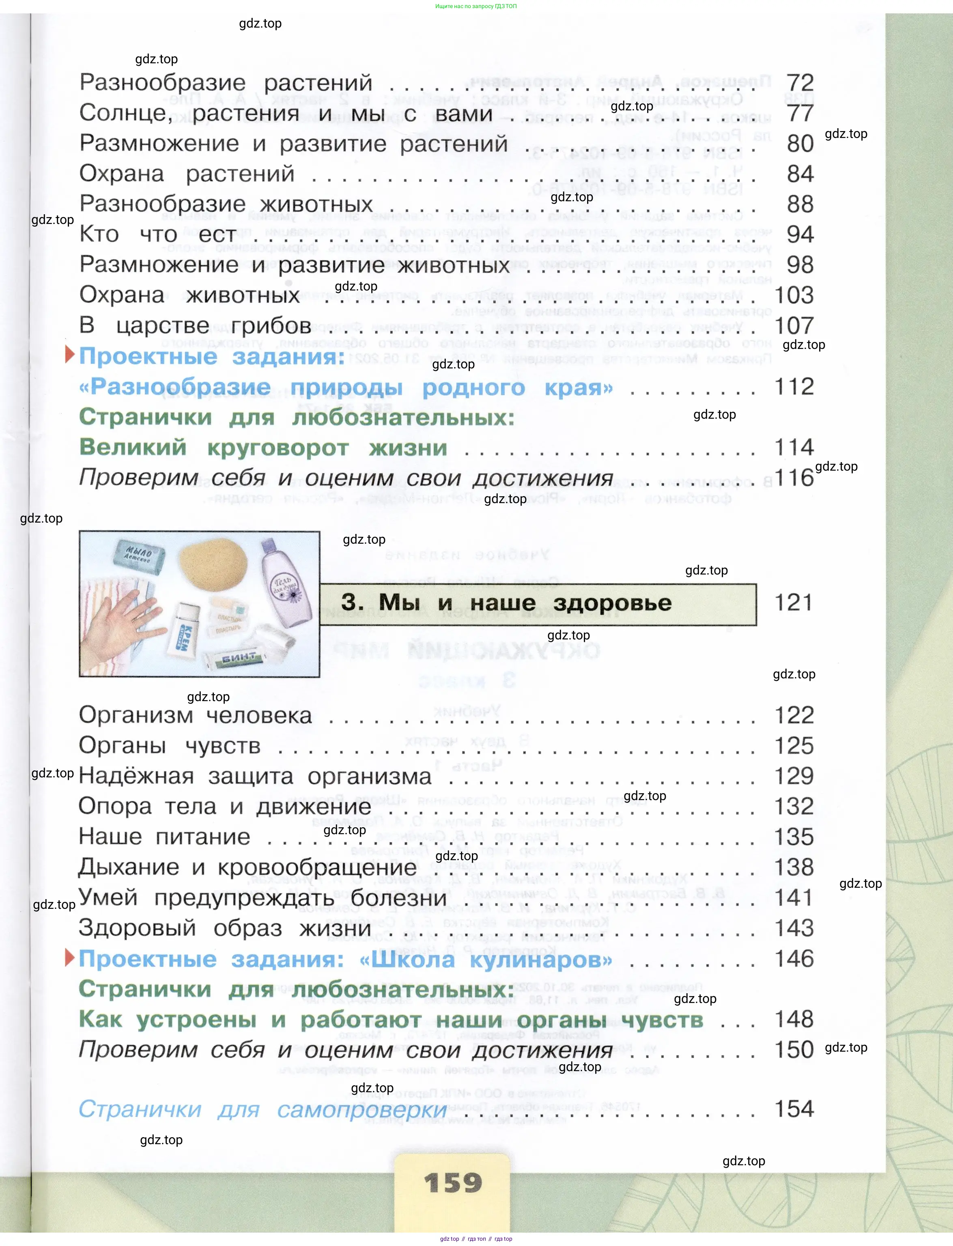Click page number 121 beside chapter heading
This screenshot has height=1246, width=953.
click(x=792, y=603)
